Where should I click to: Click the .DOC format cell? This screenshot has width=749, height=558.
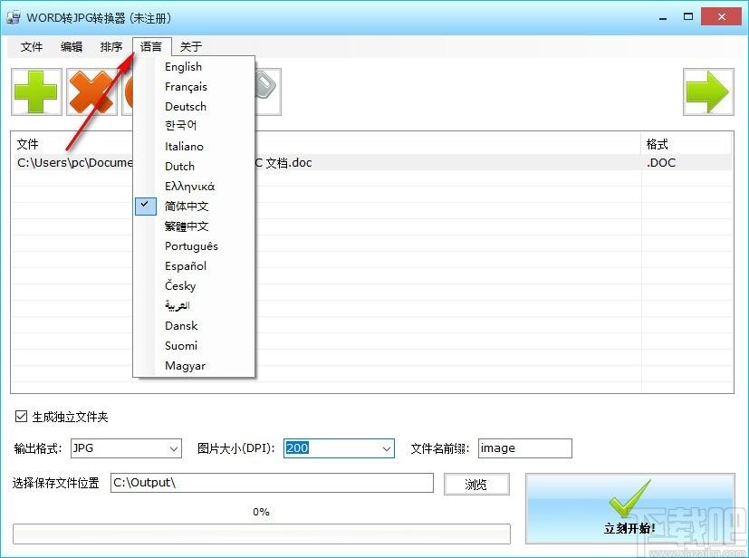[660, 162]
